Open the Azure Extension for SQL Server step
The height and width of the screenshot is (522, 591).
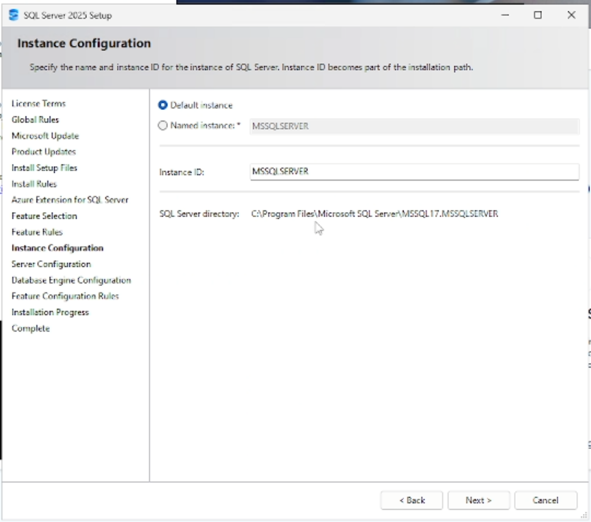click(70, 200)
